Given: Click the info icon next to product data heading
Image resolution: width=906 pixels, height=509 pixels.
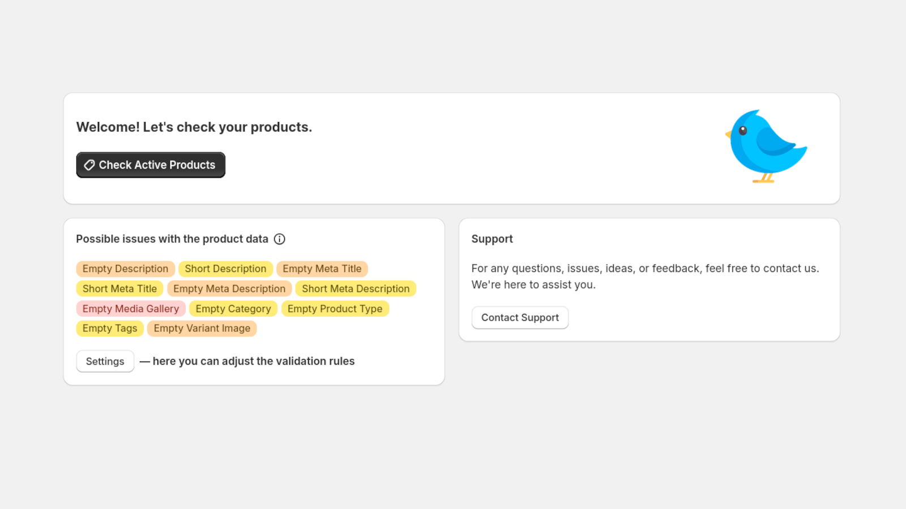Looking at the screenshot, I should (280, 239).
